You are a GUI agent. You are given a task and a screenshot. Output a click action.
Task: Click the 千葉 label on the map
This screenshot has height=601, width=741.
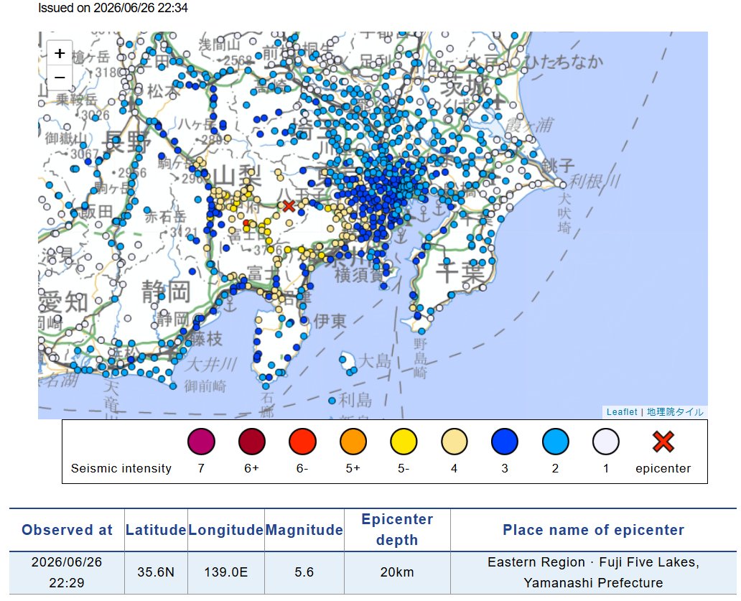tap(460, 272)
